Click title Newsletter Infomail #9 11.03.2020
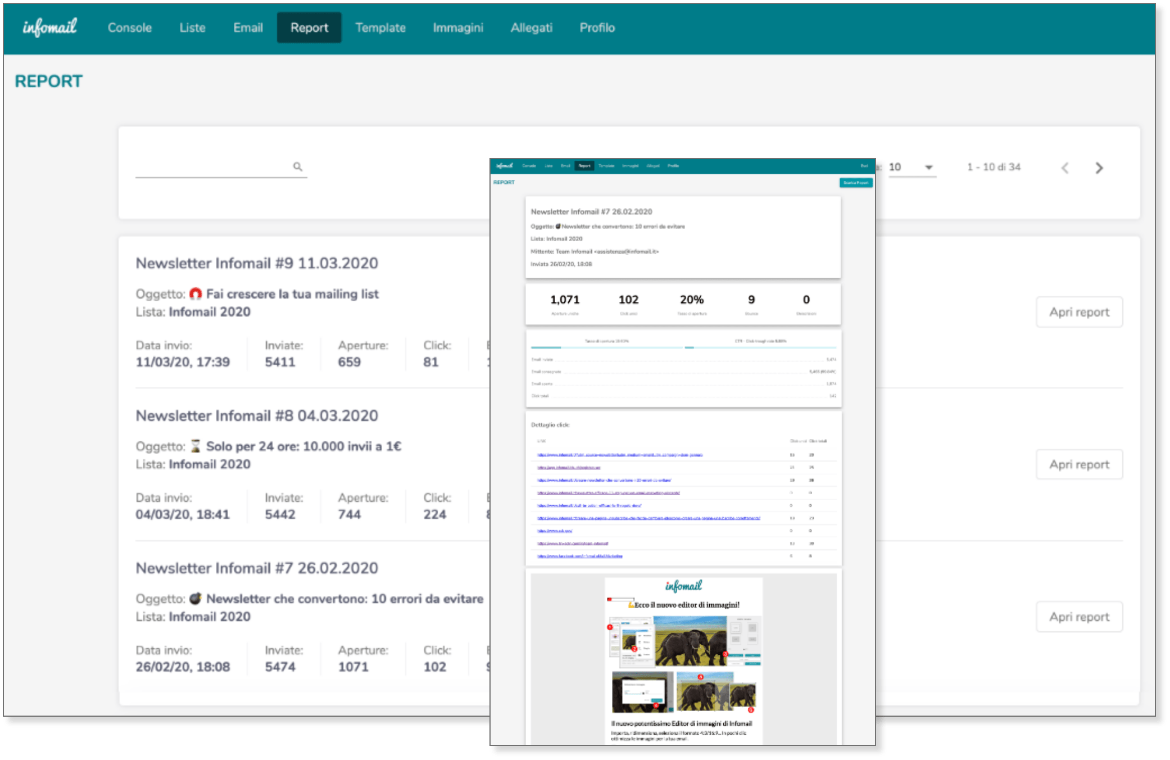This screenshot has height=760, width=1170. (x=257, y=263)
